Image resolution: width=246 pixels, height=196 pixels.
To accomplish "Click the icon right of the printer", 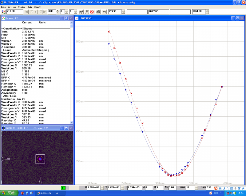I will tap(104, 12).
